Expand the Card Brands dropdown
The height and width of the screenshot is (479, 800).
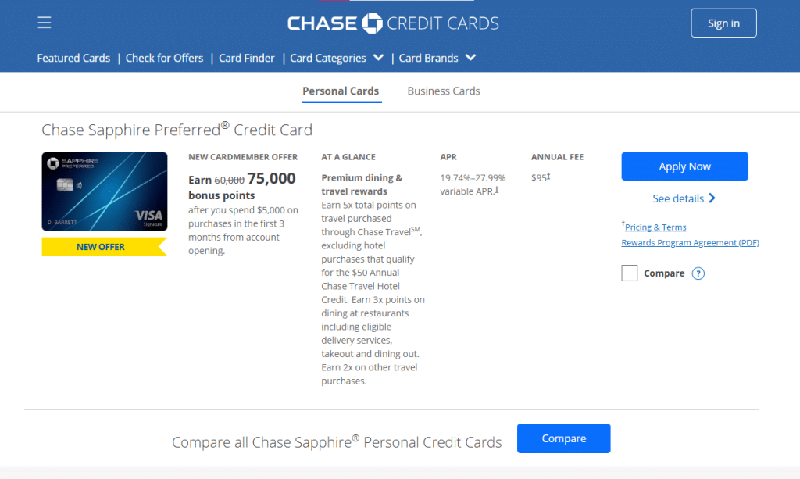click(470, 58)
